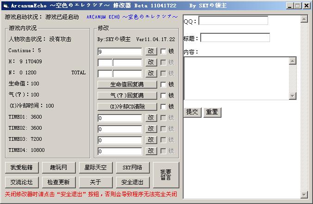Image resolution: width=313 pixels, height=204 pixels.
Task: Check the 锁 box beside 气(?)回复满
Action: (163, 96)
